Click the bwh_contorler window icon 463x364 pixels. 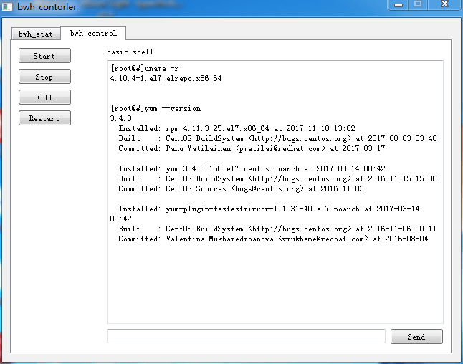point(7,6)
